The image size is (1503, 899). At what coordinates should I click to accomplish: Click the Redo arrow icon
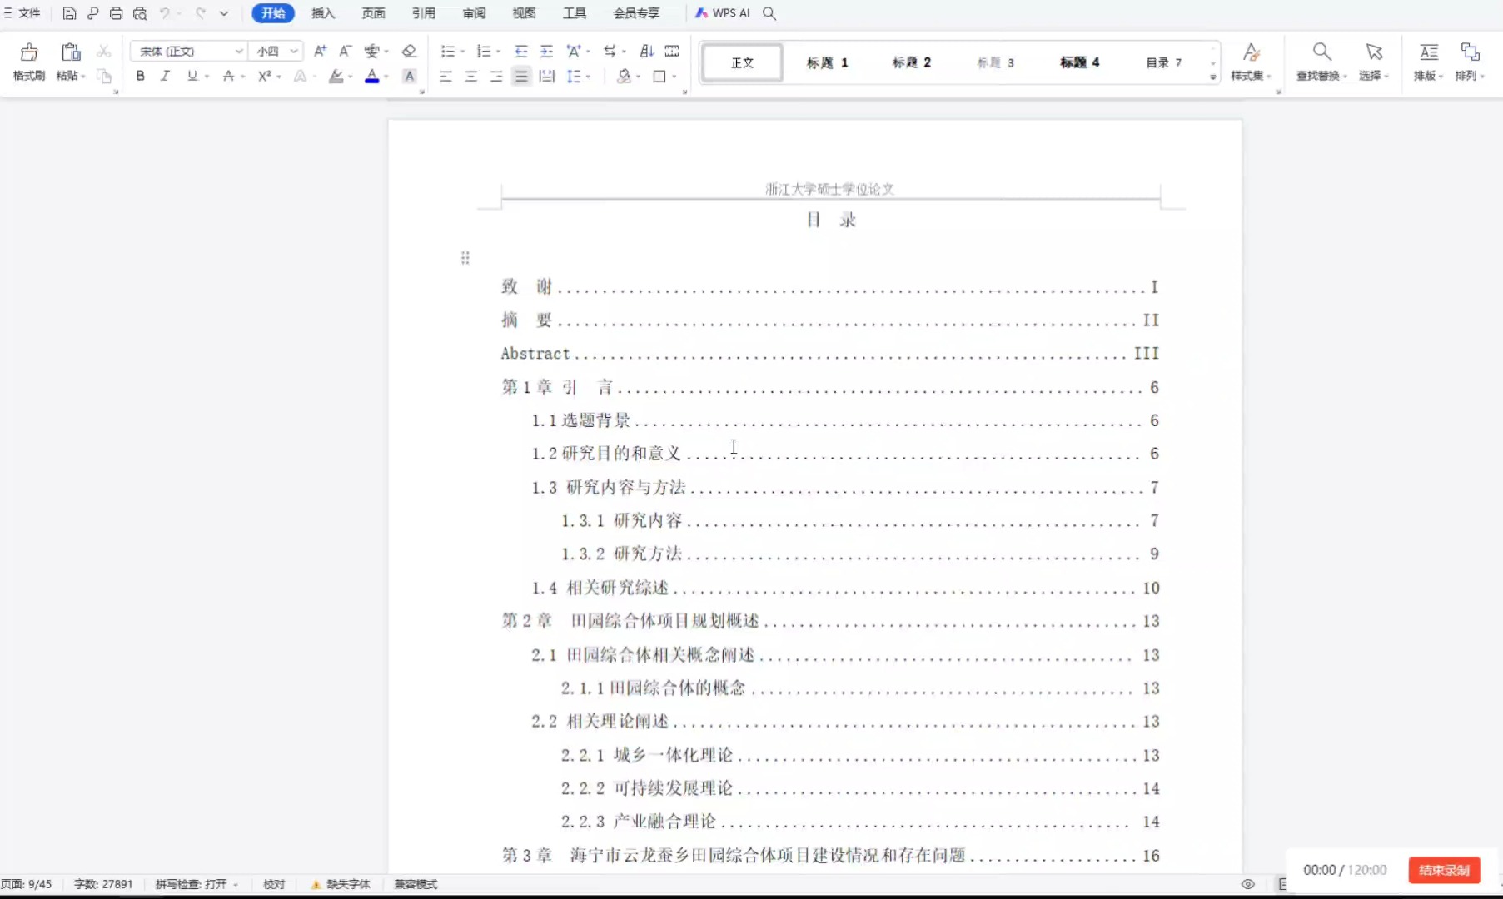[200, 13]
